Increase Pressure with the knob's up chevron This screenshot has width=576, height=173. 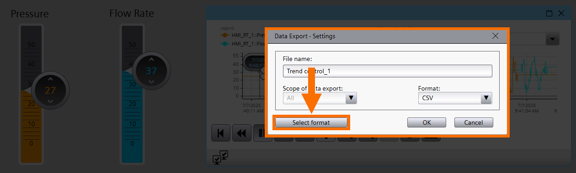coord(50,79)
